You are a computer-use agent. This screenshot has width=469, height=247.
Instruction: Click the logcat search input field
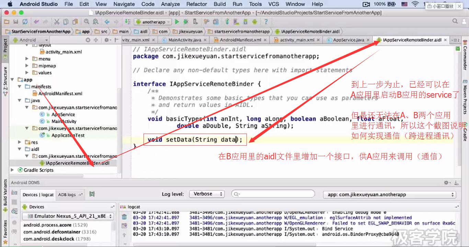click(x=273, y=194)
